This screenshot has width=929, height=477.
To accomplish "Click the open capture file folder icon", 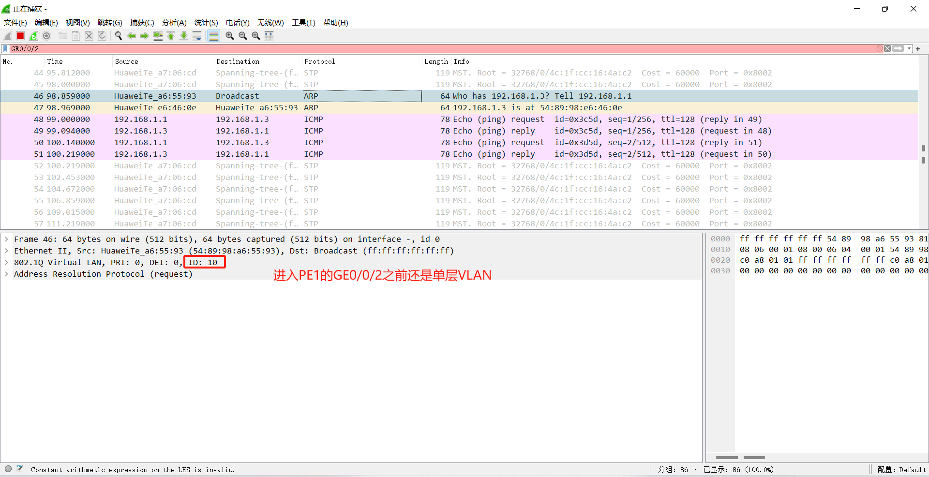I will point(63,36).
